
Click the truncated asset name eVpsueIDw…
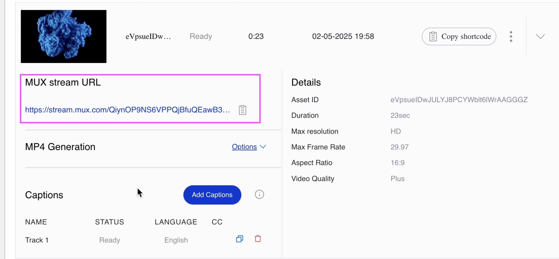tap(148, 36)
